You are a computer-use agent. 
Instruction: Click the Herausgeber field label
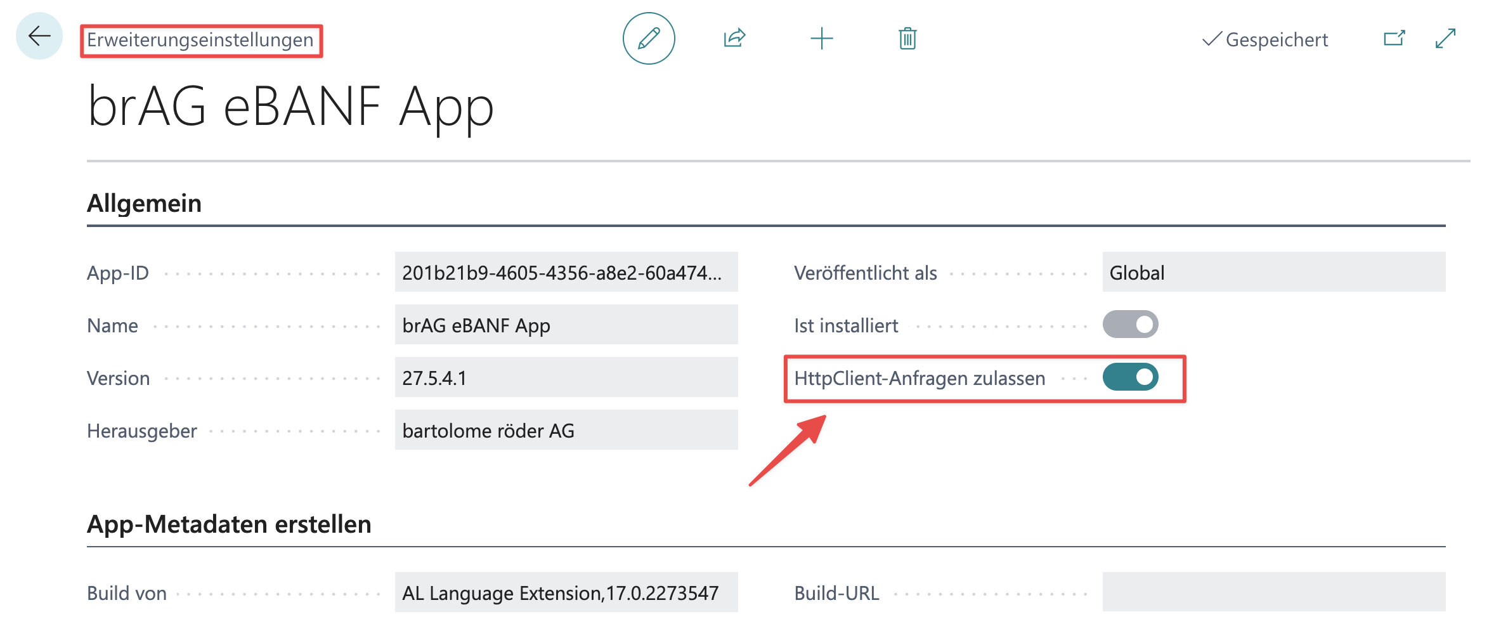142,431
